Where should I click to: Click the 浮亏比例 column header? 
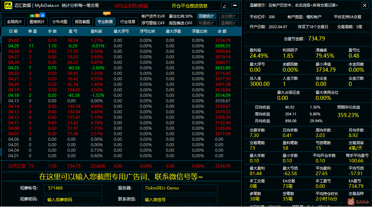pyautogui.click(x=147, y=31)
